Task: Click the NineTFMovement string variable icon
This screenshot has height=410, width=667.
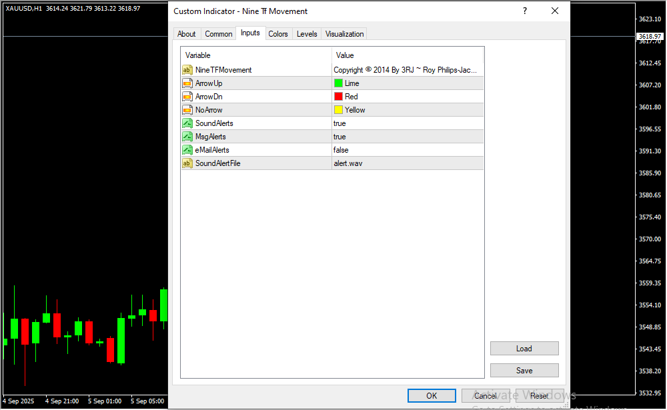Action: [187, 70]
